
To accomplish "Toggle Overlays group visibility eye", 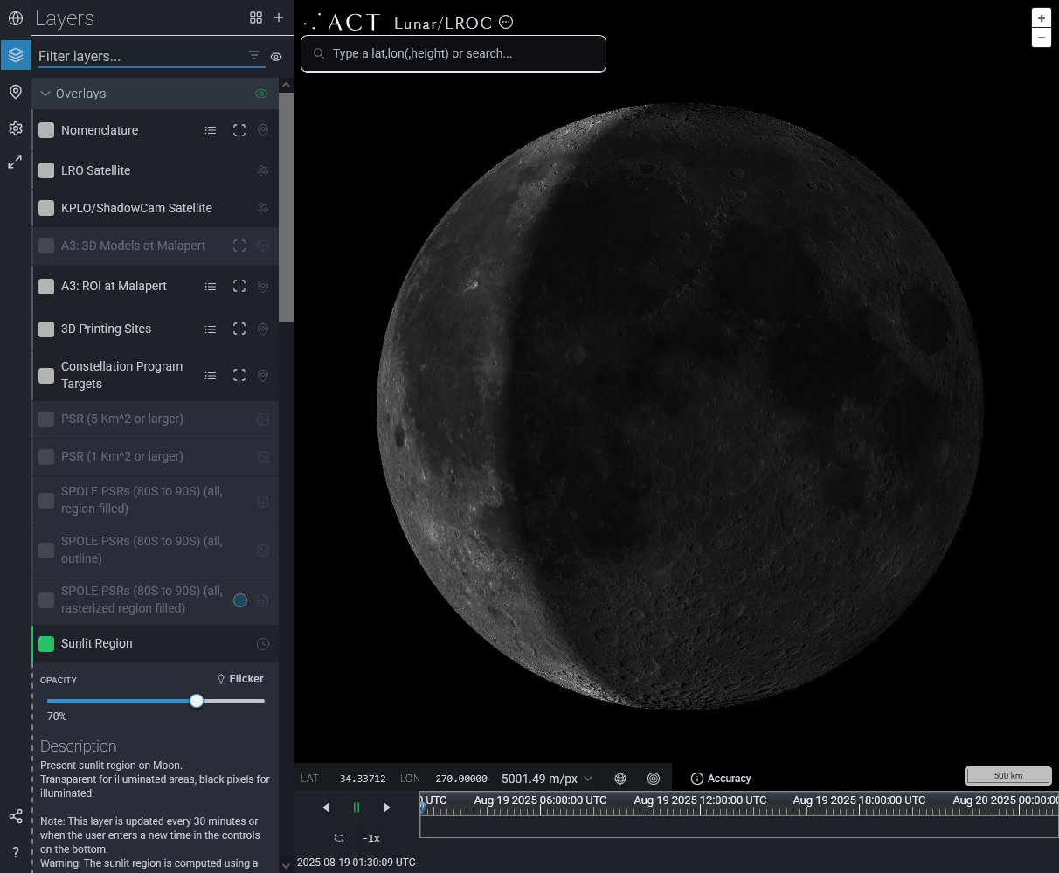I will 261,94.
